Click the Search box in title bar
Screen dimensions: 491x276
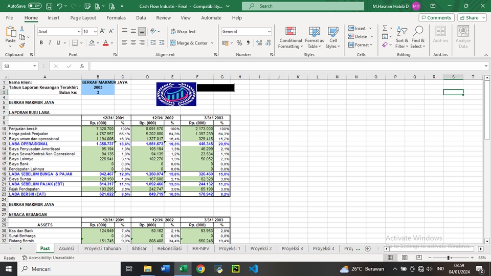coord(303,6)
